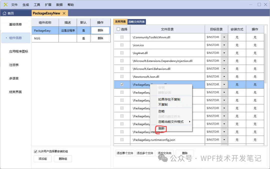Click the 删除组 button

click(63, 159)
